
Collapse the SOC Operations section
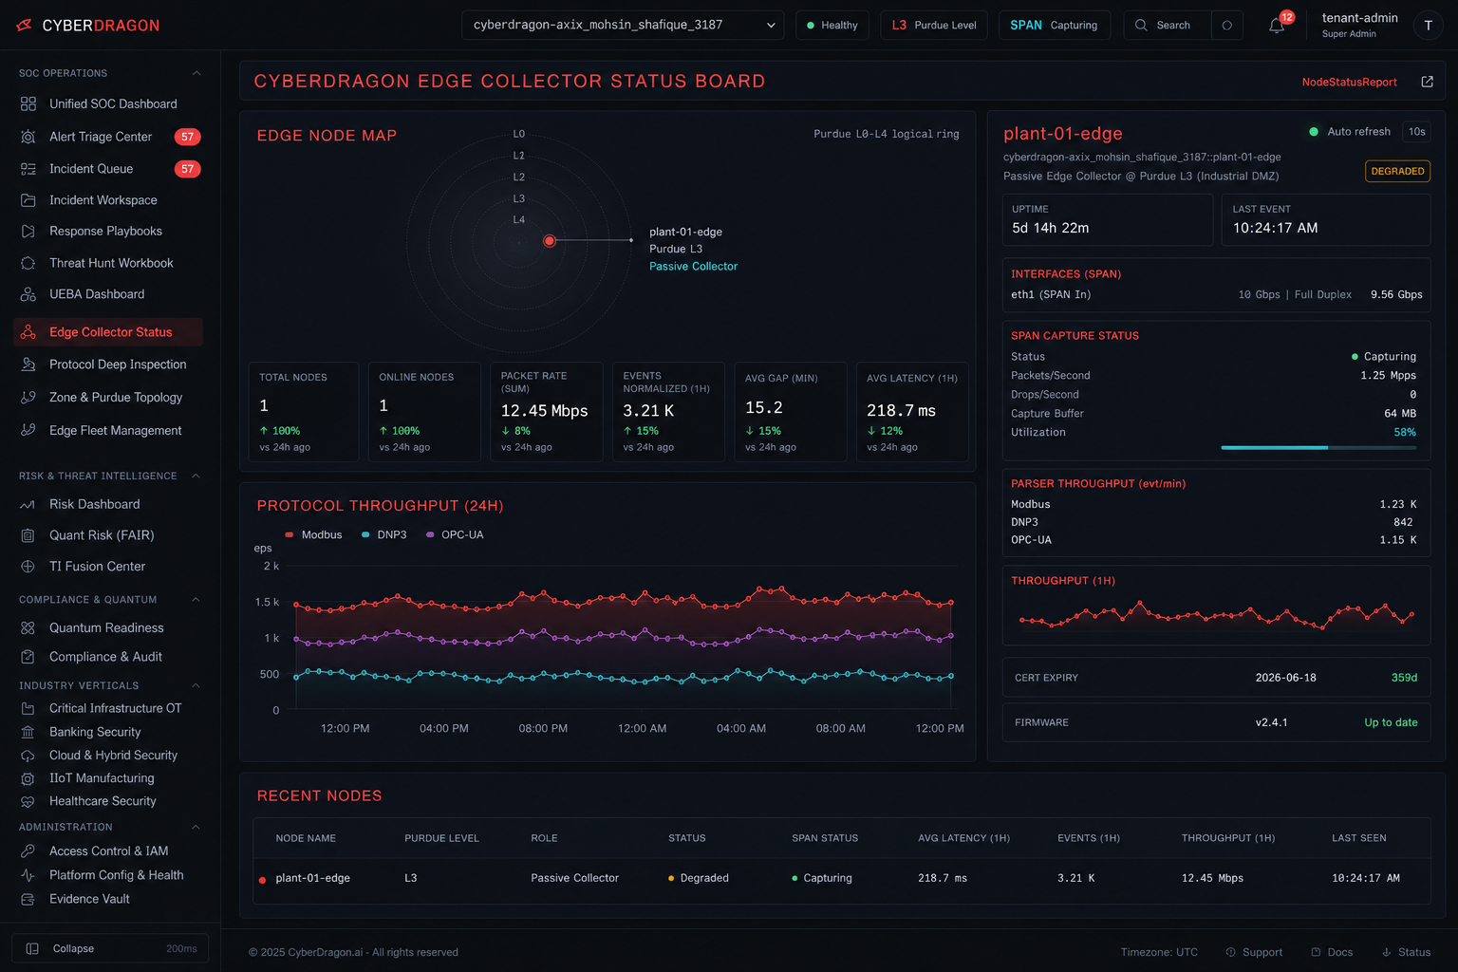196,73
